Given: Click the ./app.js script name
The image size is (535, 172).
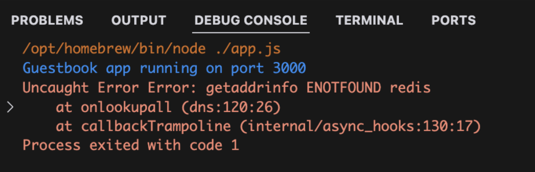Looking at the screenshot, I should tap(248, 49).
